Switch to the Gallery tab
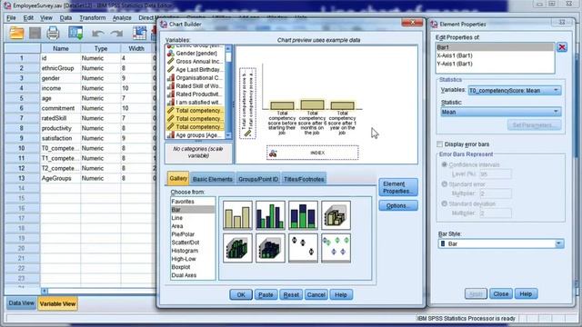This screenshot has width=582, height=327. pos(178,179)
